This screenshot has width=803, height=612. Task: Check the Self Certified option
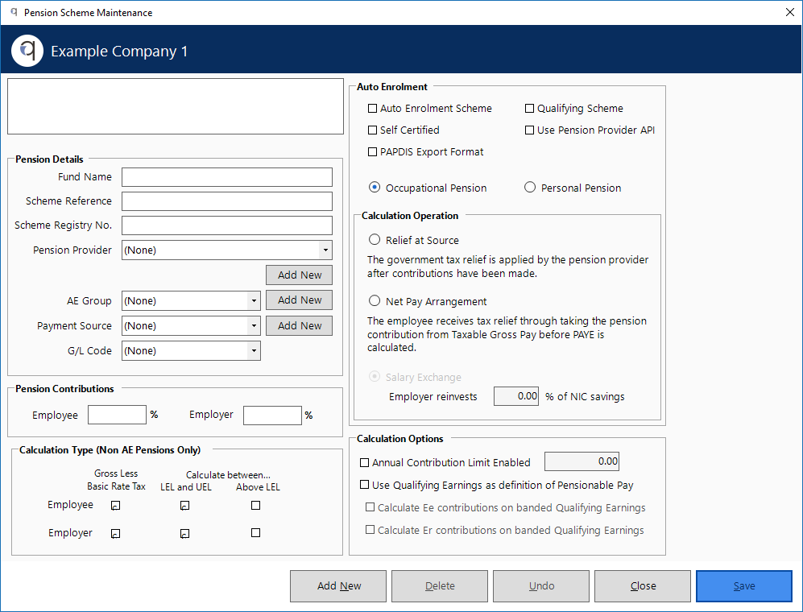pyautogui.click(x=372, y=130)
